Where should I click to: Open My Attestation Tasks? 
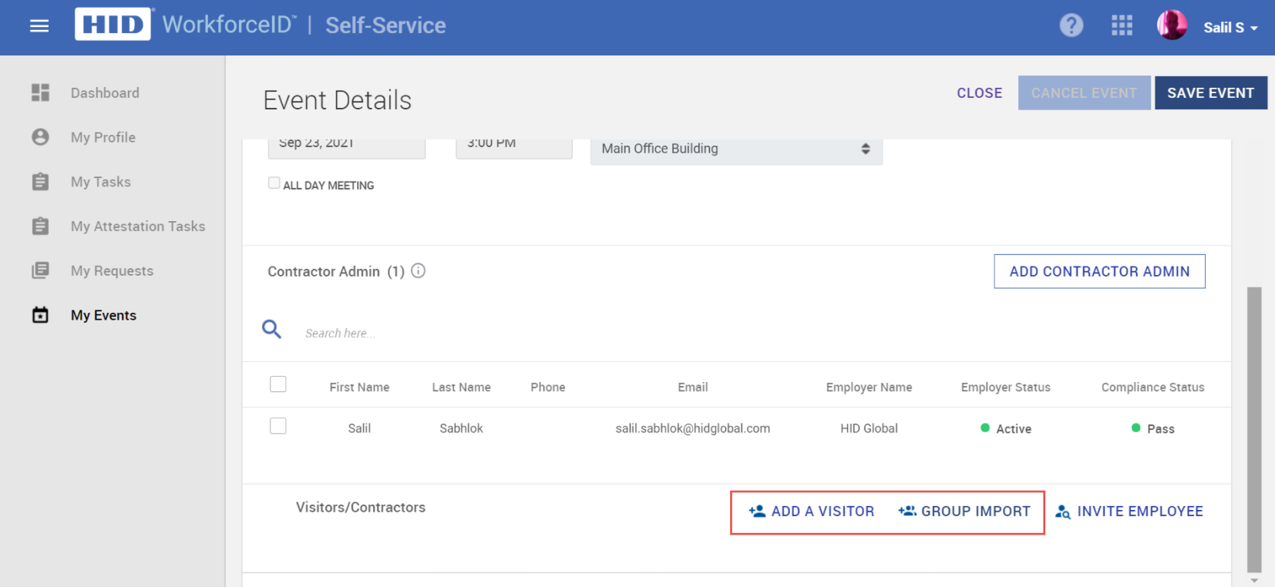(138, 226)
